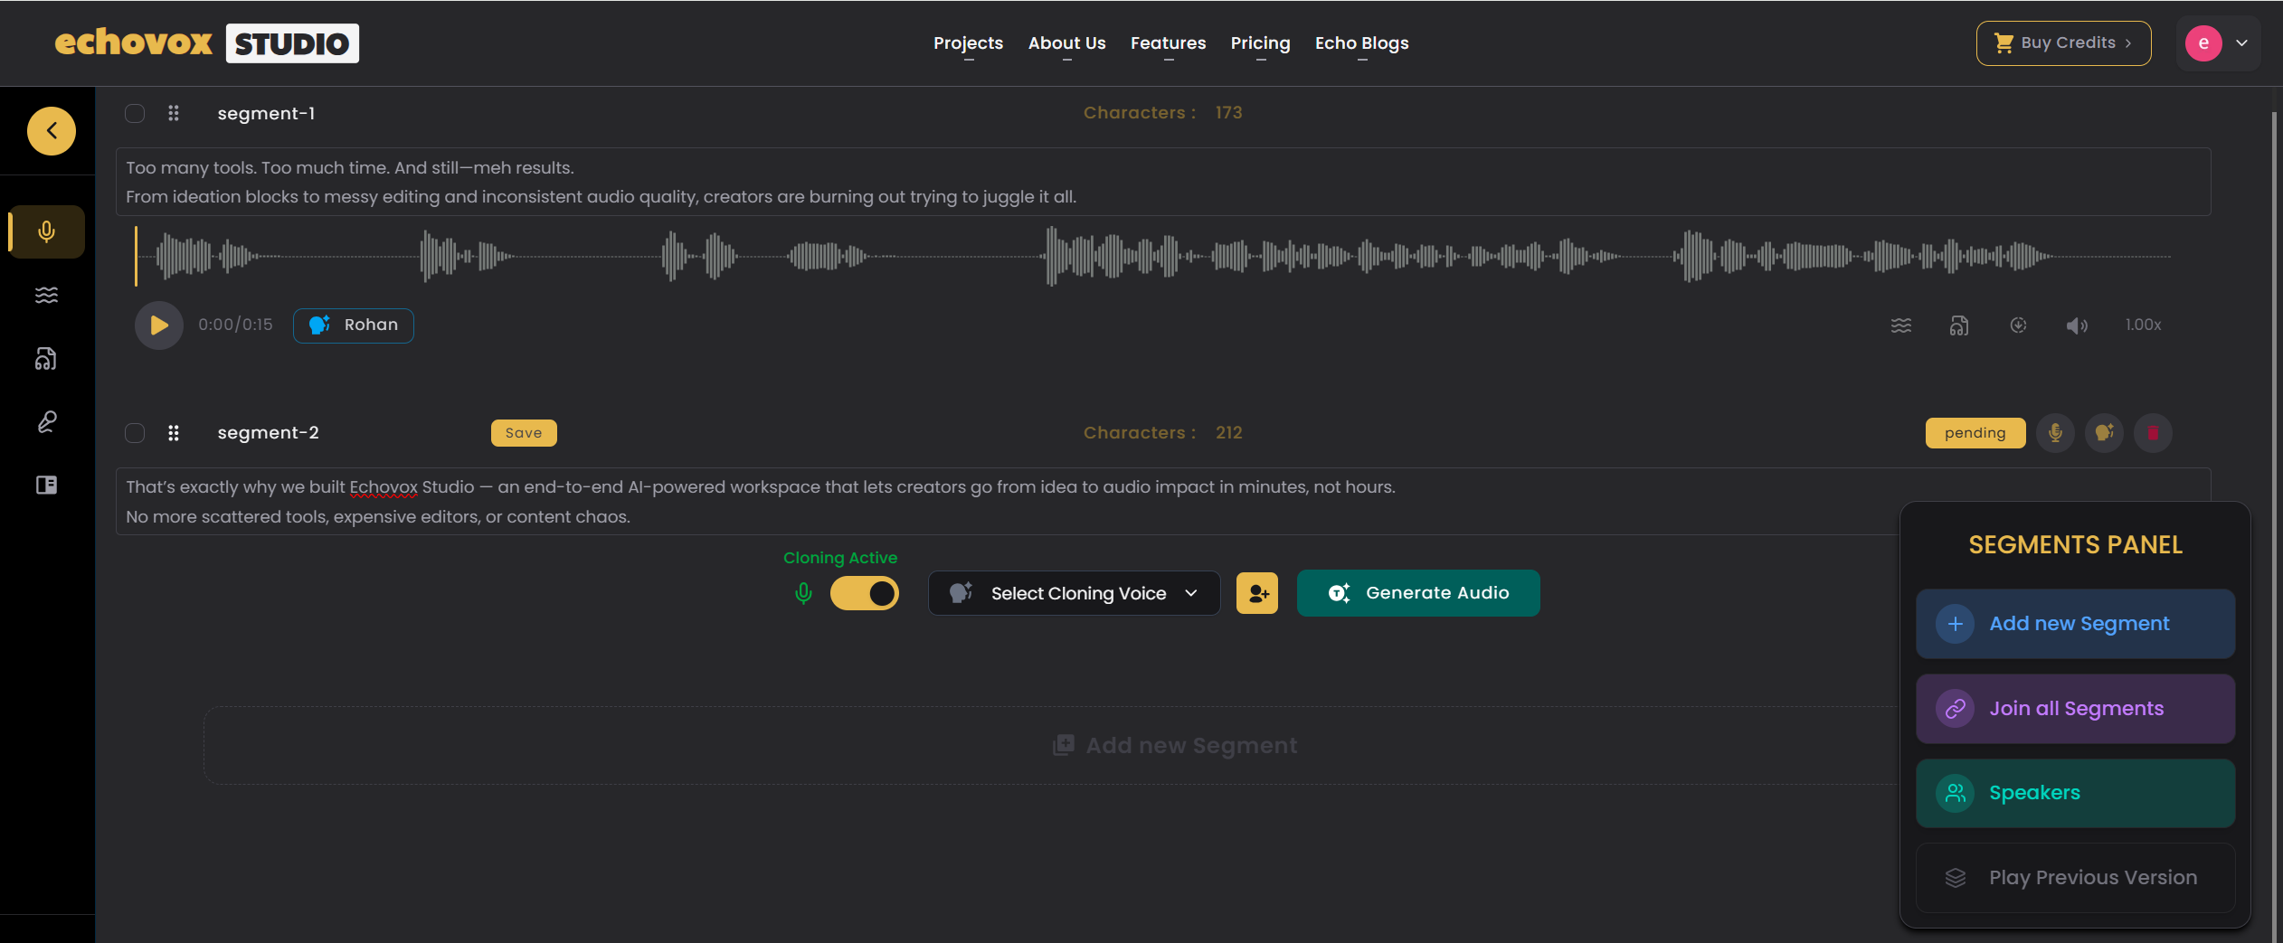2283x943 pixels.
Task: Click the add speaker person-plus icon
Action: point(1257,594)
